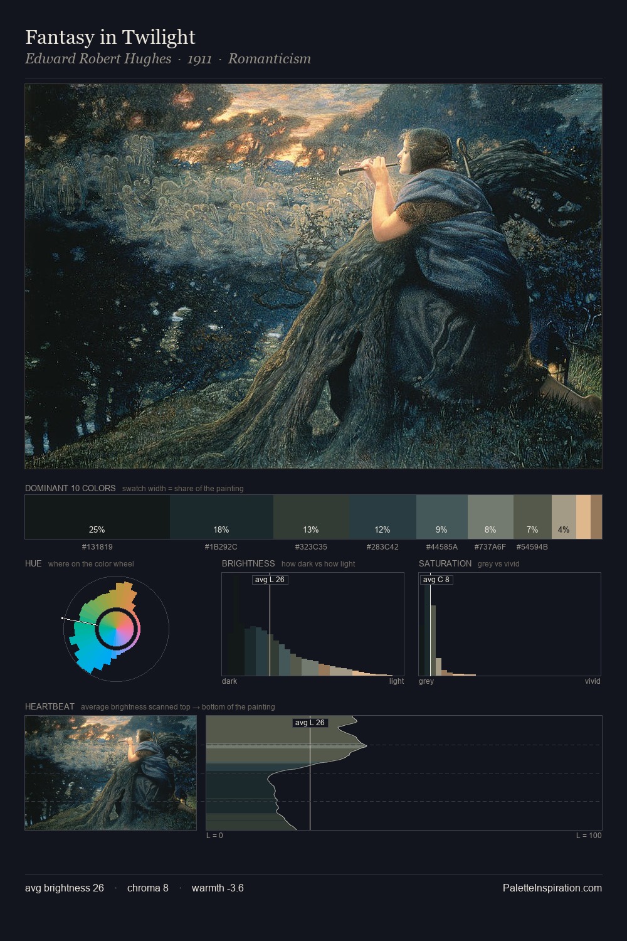
Task: Click the avg L 26 label in Brightness chart
Action: tap(270, 580)
